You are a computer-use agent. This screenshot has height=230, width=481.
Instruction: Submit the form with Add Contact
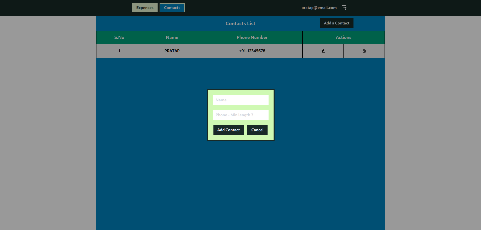tap(228, 130)
